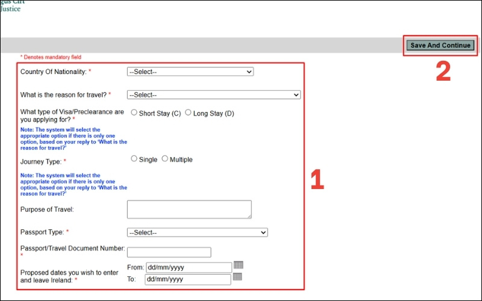
Task: Expand the reason for travel dropdown
Action: (213, 95)
